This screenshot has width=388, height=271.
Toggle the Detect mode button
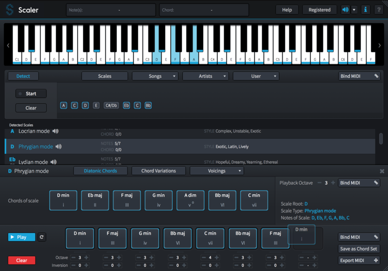coord(23,76)
